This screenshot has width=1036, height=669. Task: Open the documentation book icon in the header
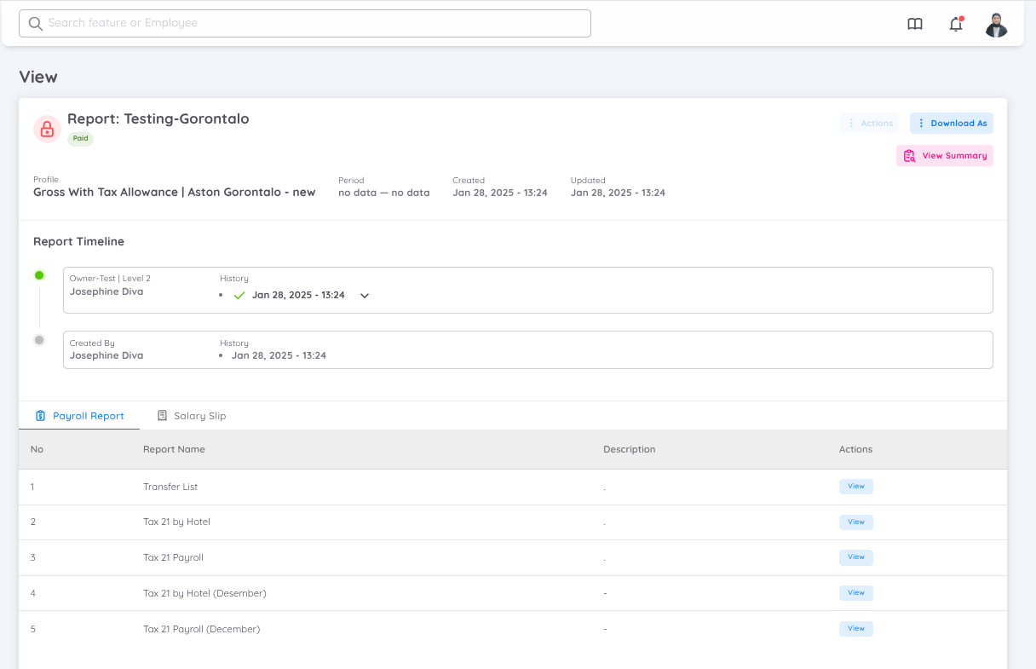914,24
